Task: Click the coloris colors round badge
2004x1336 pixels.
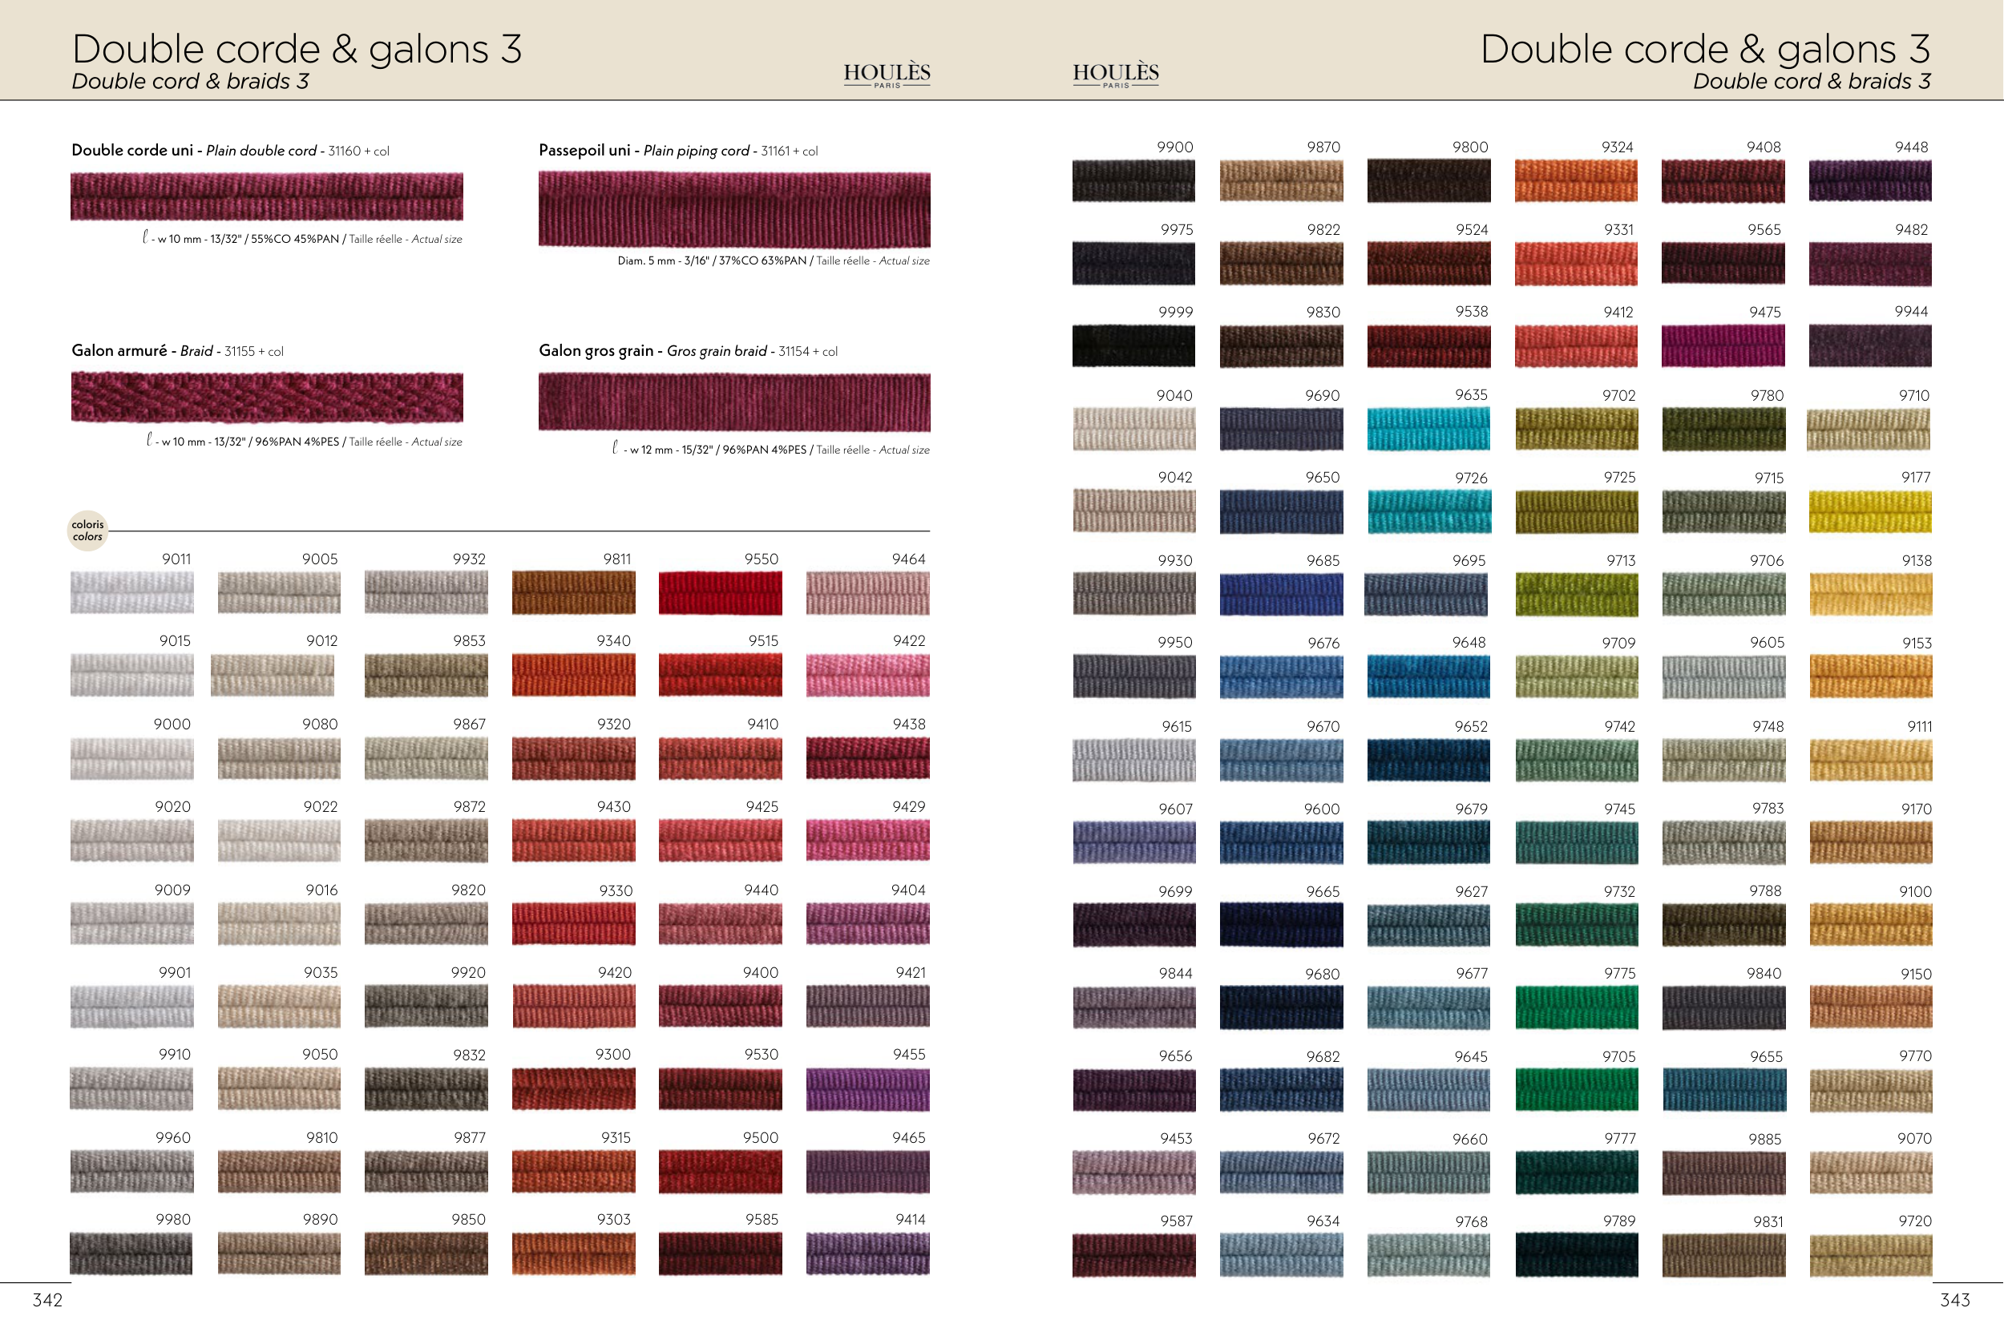Action: (87, 530)
